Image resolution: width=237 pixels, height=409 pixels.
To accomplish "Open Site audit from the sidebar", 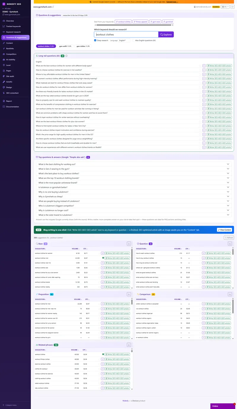I will tap(15, 76).
